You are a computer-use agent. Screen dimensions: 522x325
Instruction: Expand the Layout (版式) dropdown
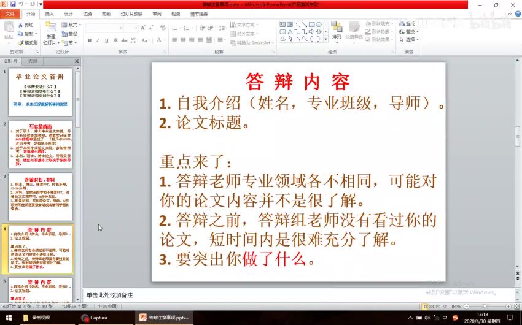click(72, 25)
